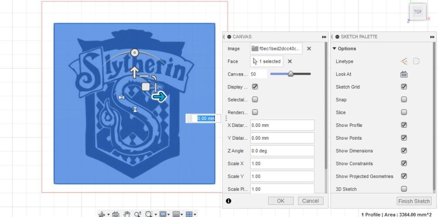Click the Canvas opacity slider handle
This screenshot has height=217, width=438.
point(291,74)
